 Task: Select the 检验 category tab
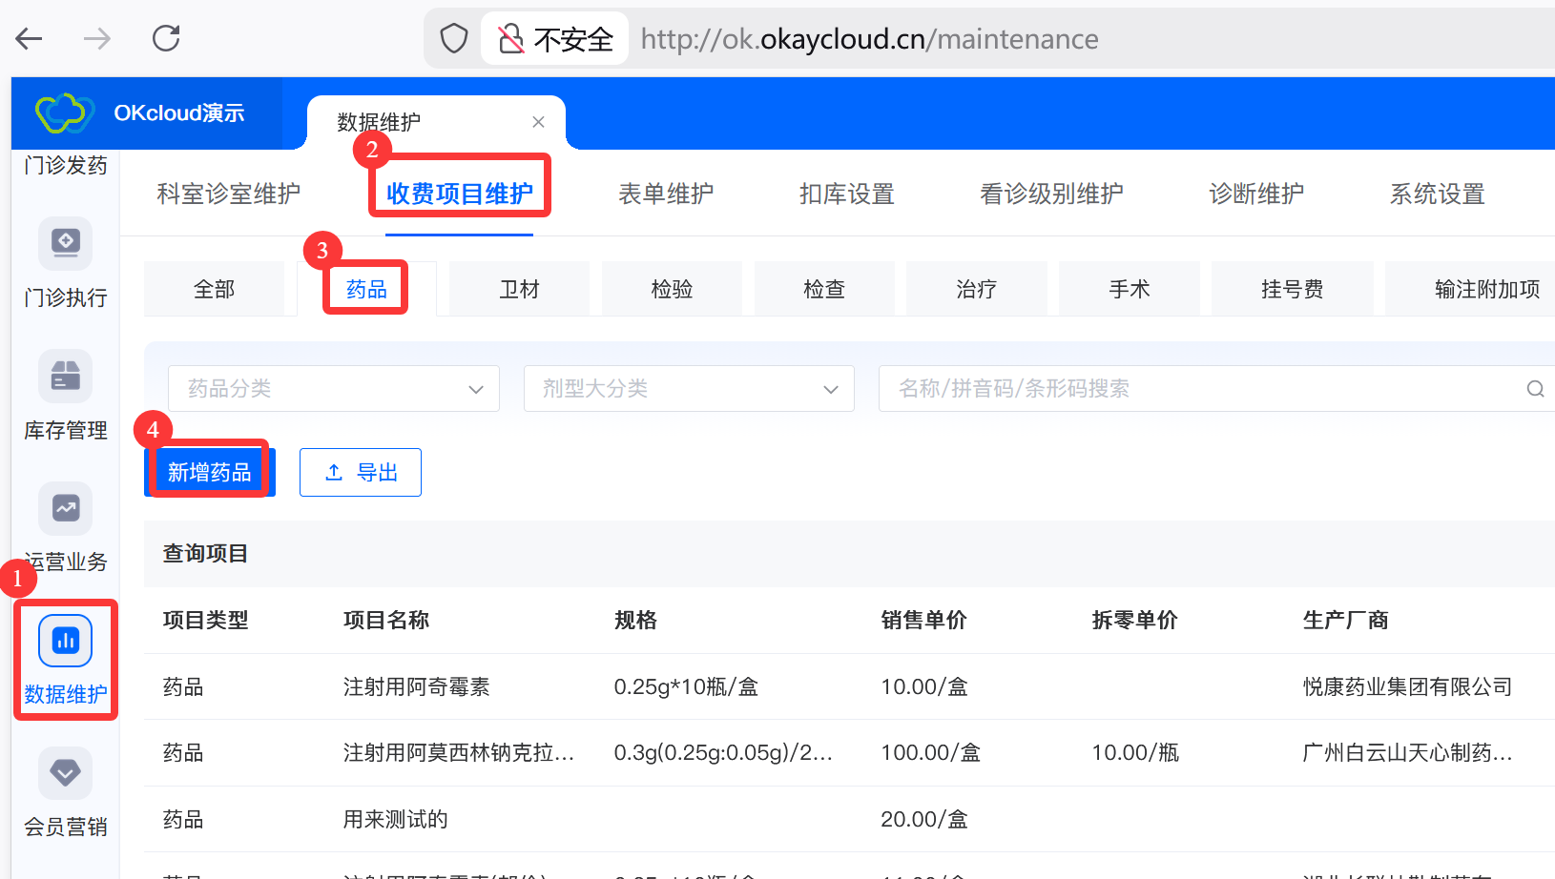[x=671, y=290]
